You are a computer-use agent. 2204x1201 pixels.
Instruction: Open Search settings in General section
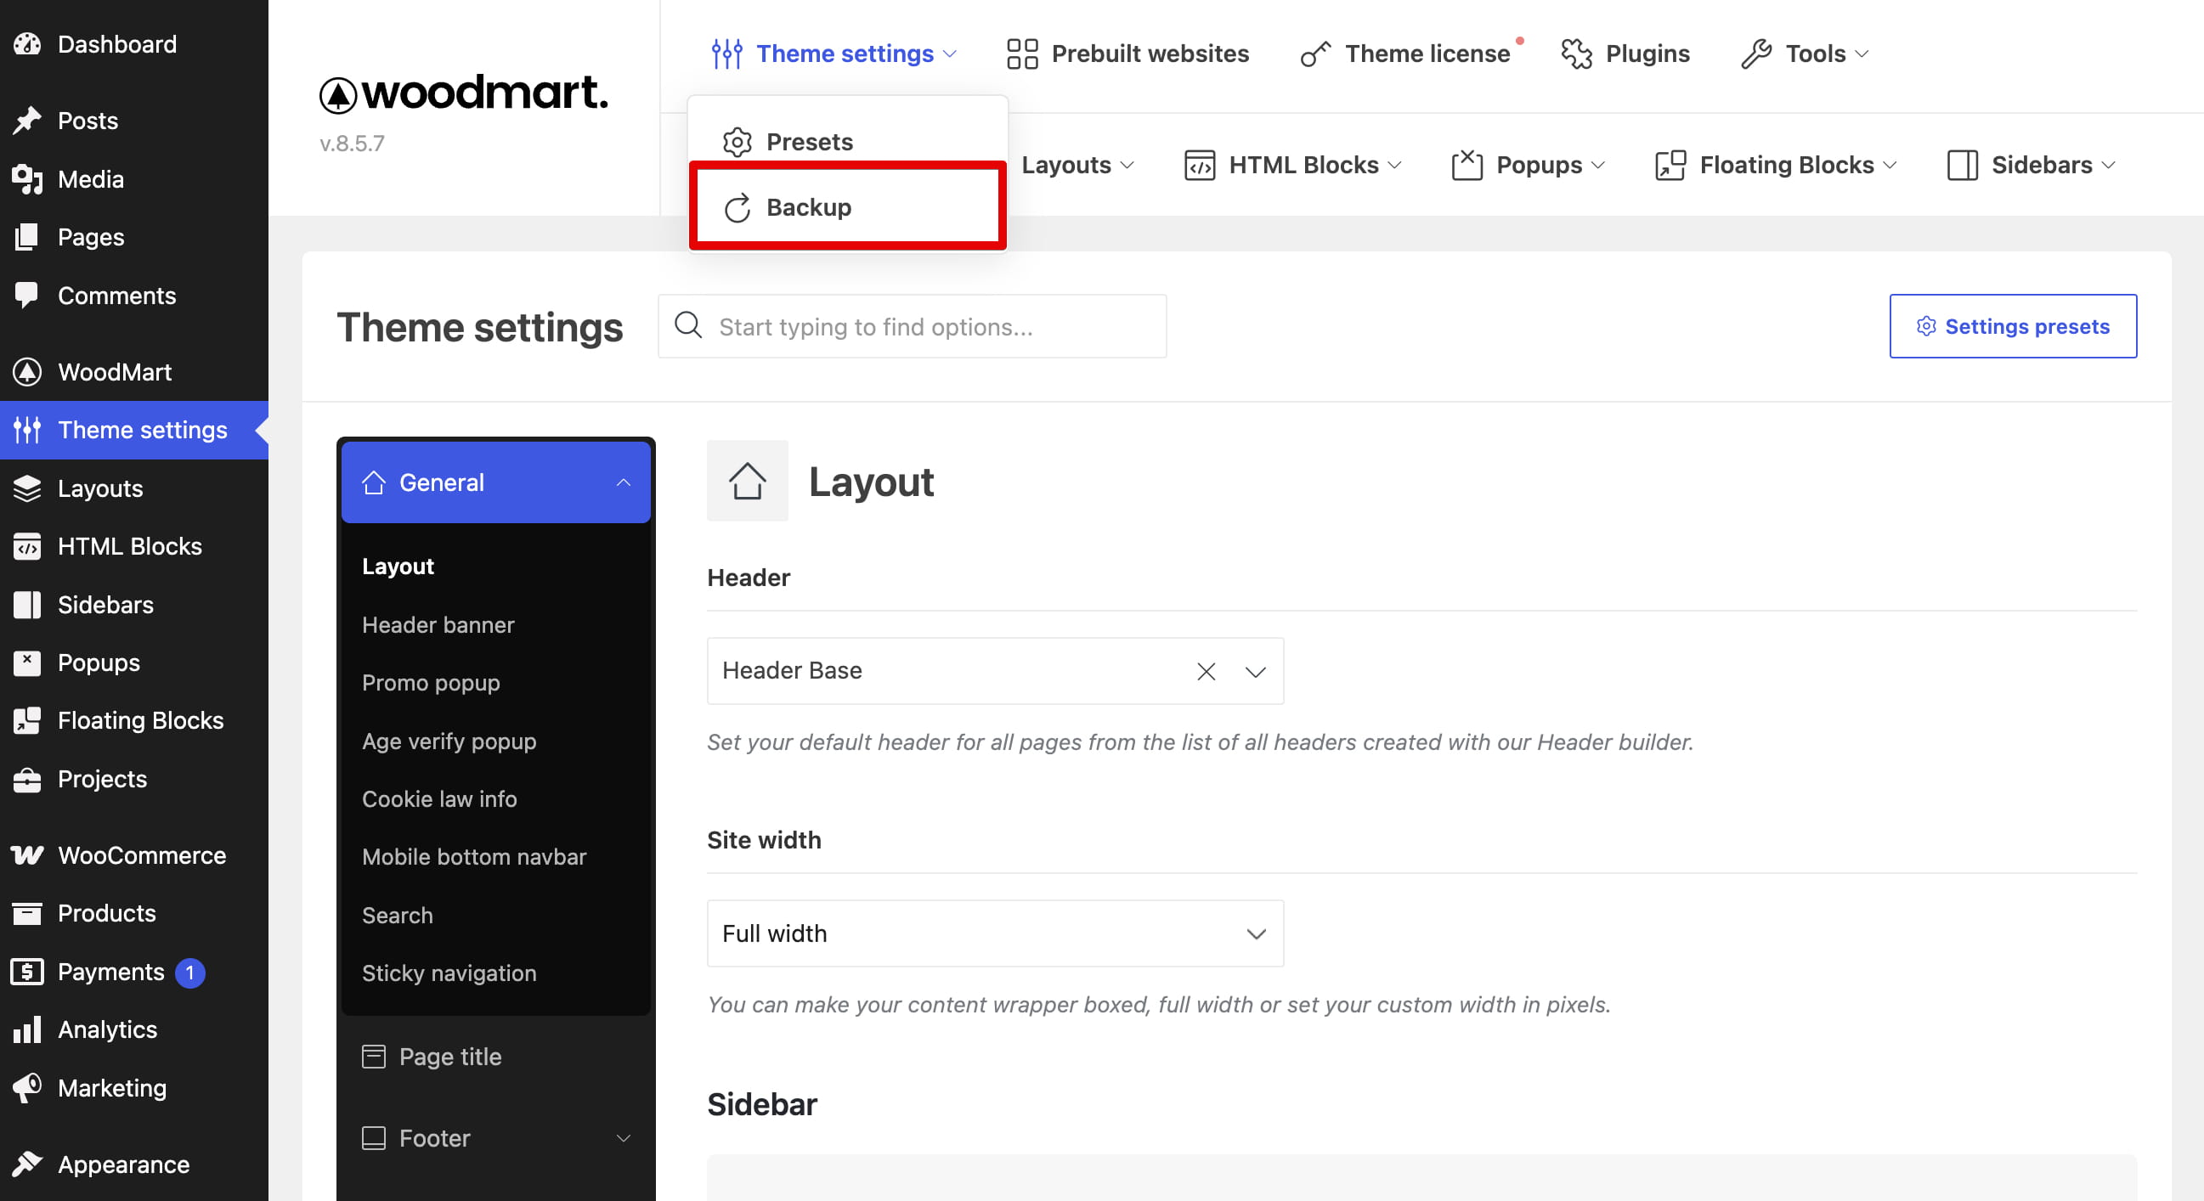pyautogui.click(x=397, y=916)
